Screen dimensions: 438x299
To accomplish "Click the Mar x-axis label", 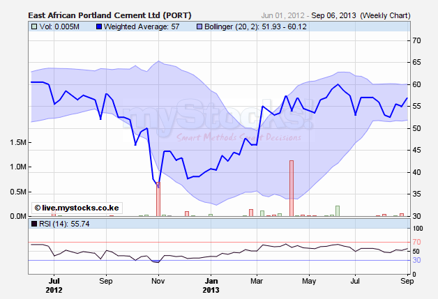I will tap(257, 282).
